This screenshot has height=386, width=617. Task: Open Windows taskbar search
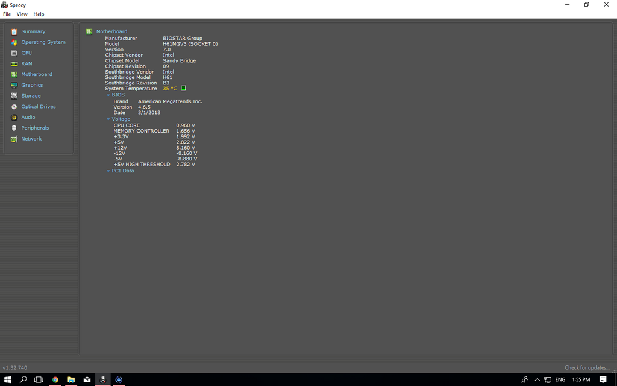click(23, 380)
